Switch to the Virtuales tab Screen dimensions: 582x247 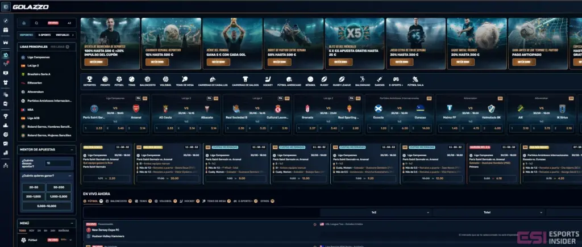click(x=63, y=35)
